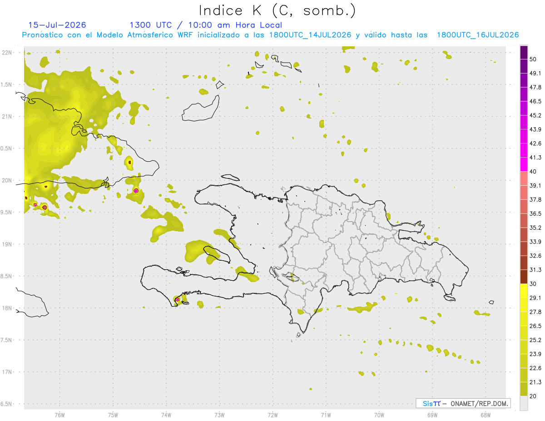This screenshot has width=545, height=421.
Task: Click the 'SisTT - ONAMET/REP.DOM.' credit box
Action: pos(463,403)
